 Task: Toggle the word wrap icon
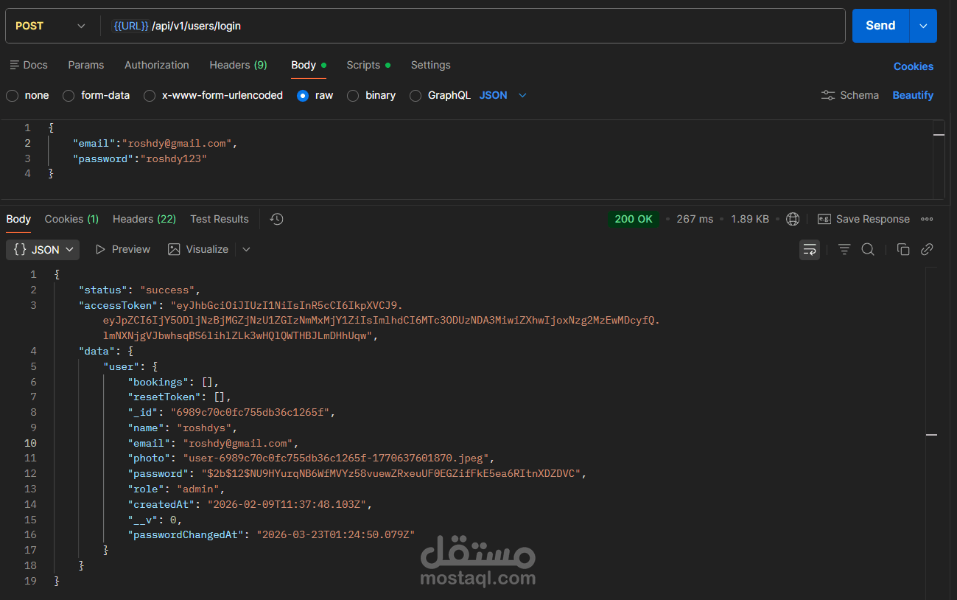coord(810,249)
